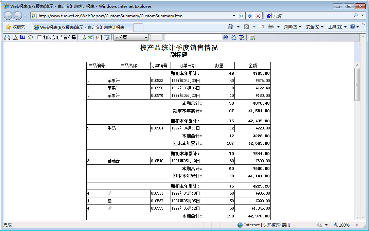Click the Back navigation button
The image size is (369, 231).
[8, 16]
